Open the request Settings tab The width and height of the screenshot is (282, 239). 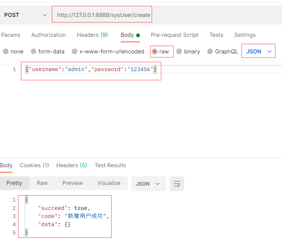point(245,35)
